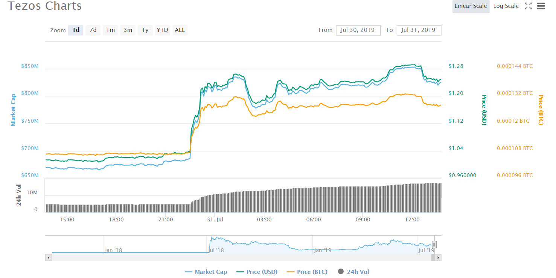The height and width of the screenshot is (278, 556).
Task: Switch to Linear Scale
Action: (471, 6)
